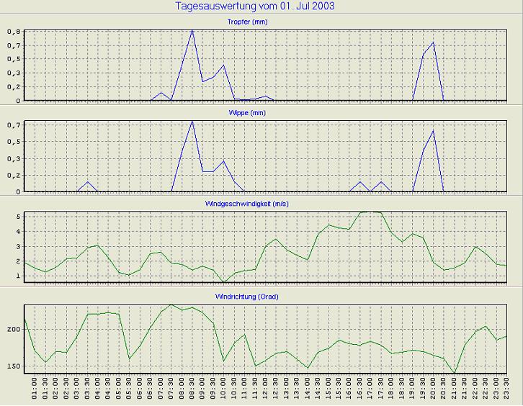Click the lowest wind direction point near 21:00
This screenshot has height=406, width=523.
pyautogui.click(x=454, y=374)
